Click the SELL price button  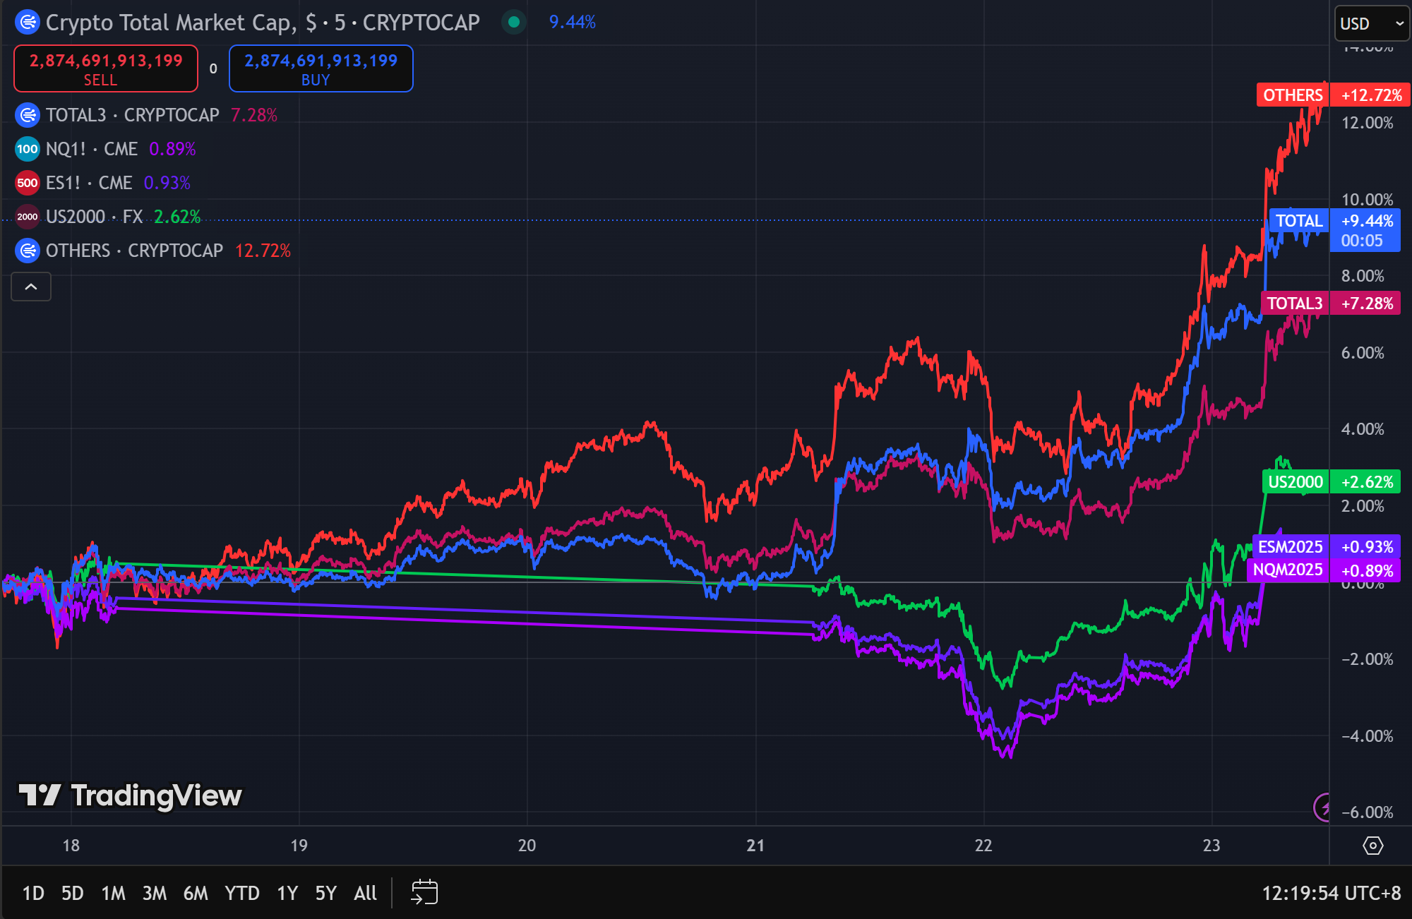[x=106, y=69]
